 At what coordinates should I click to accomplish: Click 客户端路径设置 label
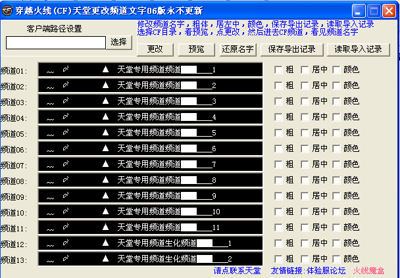pyautogui.click(x=55, y=29)
